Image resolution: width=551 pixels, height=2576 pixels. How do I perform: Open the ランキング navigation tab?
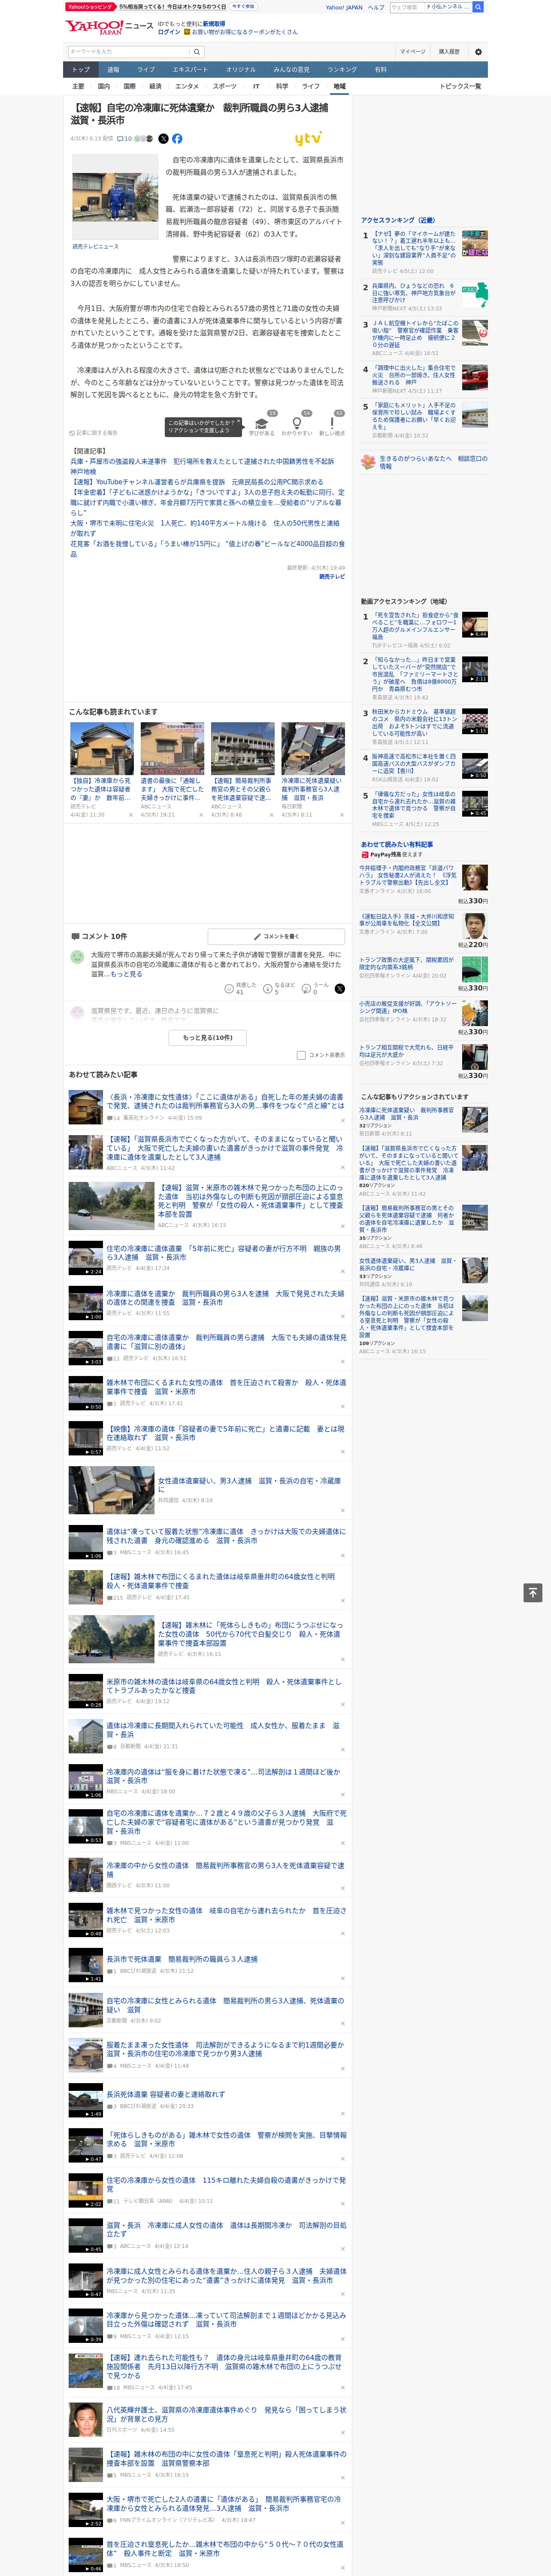(342, 70)
